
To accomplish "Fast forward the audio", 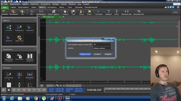I will pos(39,90).
